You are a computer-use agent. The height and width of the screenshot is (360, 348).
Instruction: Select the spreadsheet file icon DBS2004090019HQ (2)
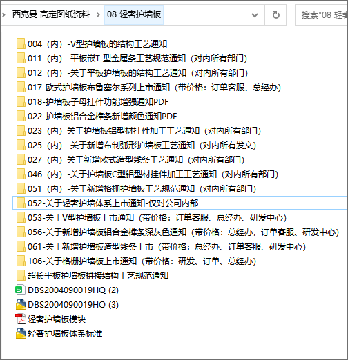click(x=20, y=290)
